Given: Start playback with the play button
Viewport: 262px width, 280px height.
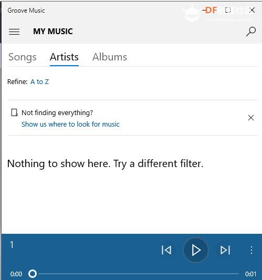Looking at the screenshot, I should [196, 250].
